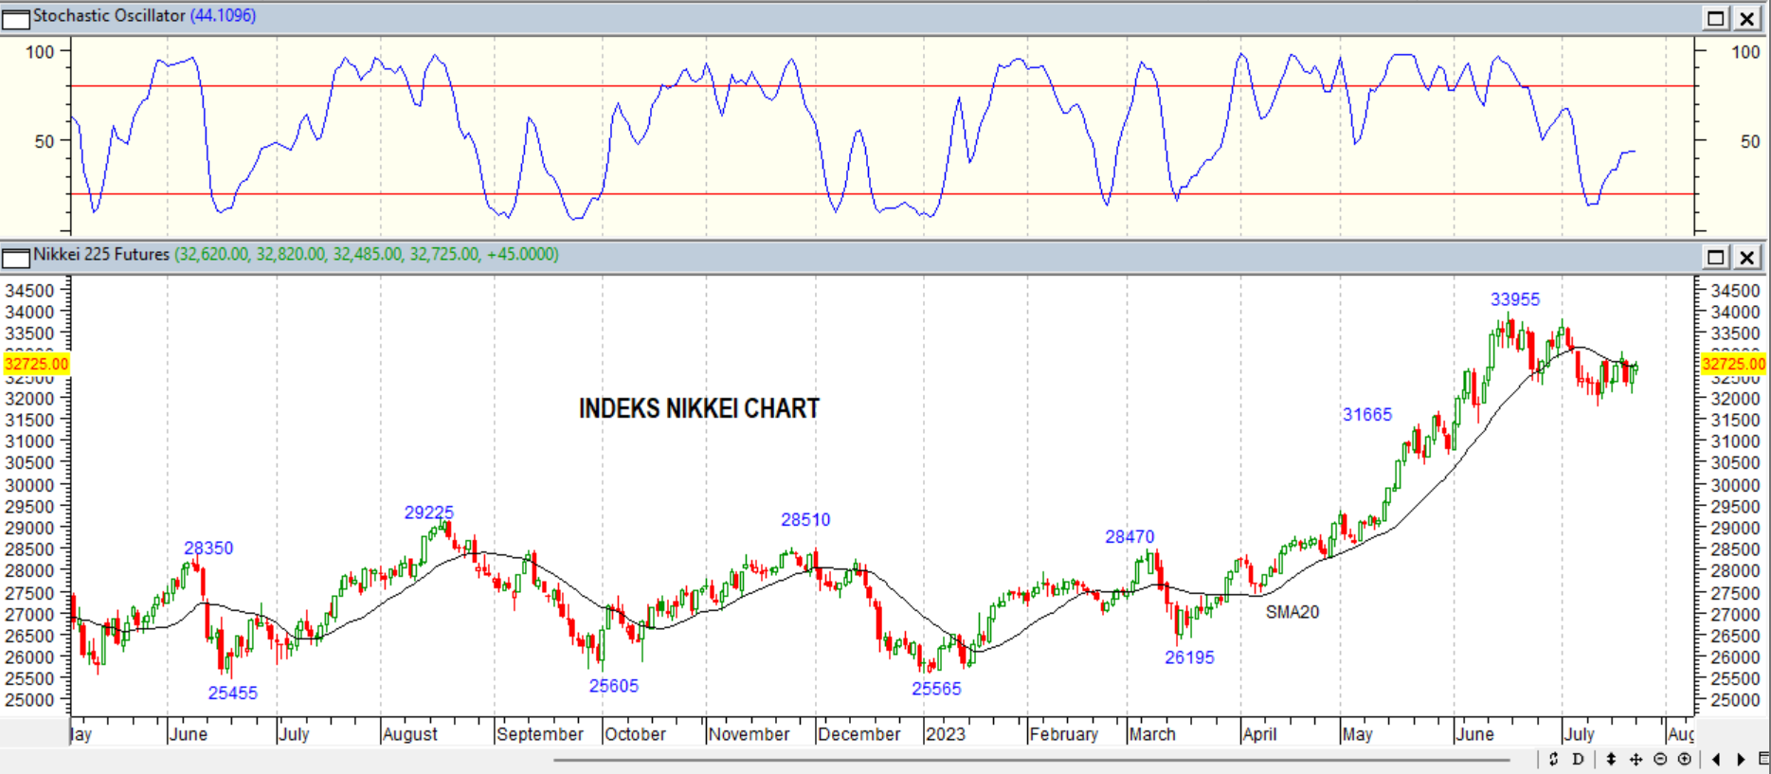Click the 28350 high label

coord(208,548)
